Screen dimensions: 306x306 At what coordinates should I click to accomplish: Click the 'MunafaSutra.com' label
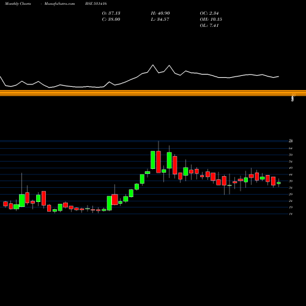tap(59, 4)
